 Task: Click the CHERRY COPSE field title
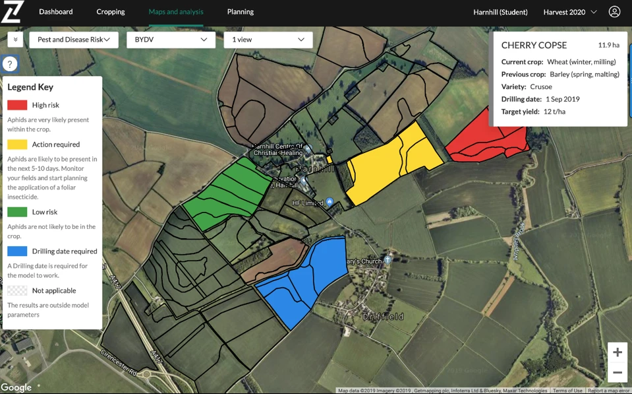[x=534, y=46]
